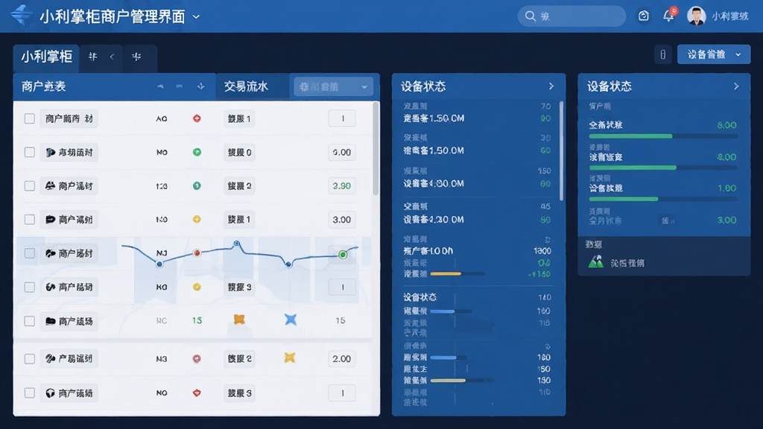This screenshot has height=429, width=763.
Task: Click the red point on the NJ row chart
Action: 197,253
